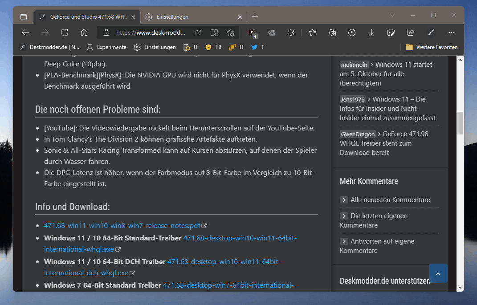
Task: Open the Einstellungen bookmark in favorites bar
Action: pos(155,47)
